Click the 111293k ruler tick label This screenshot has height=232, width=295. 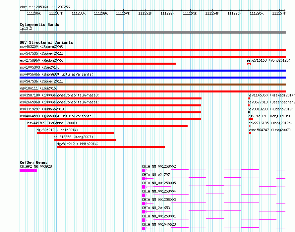coord(190,13)
